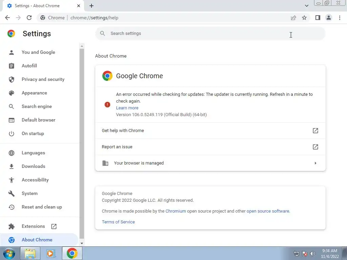Click the wrench icon beside System
This screenshot has width=347, height=260.
[x=12, y=193]
